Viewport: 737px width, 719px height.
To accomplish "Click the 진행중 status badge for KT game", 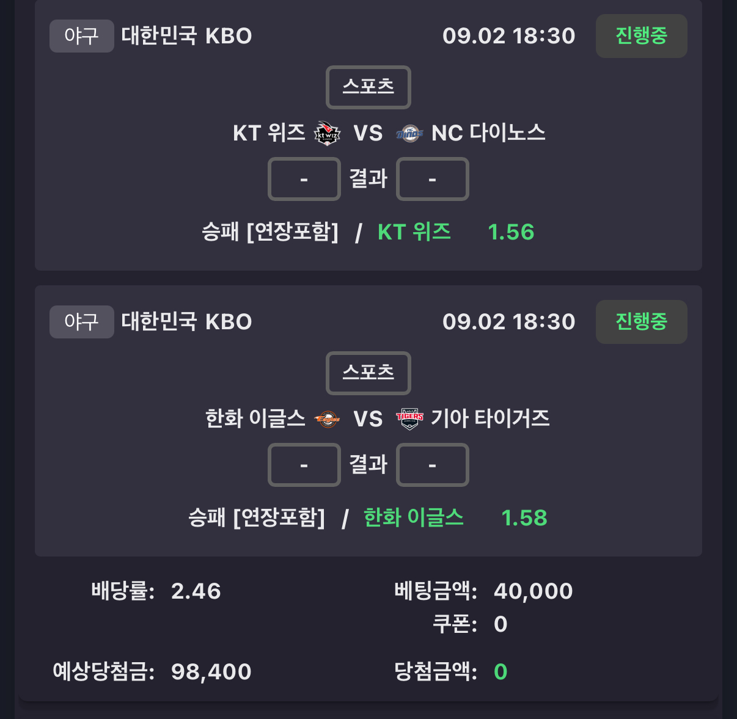I will pos(642,36).
